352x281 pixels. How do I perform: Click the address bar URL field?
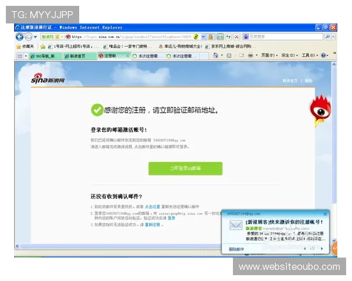132,37
